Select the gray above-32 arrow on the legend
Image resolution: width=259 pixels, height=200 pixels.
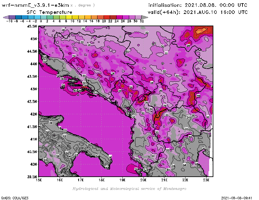pos(145,17)
